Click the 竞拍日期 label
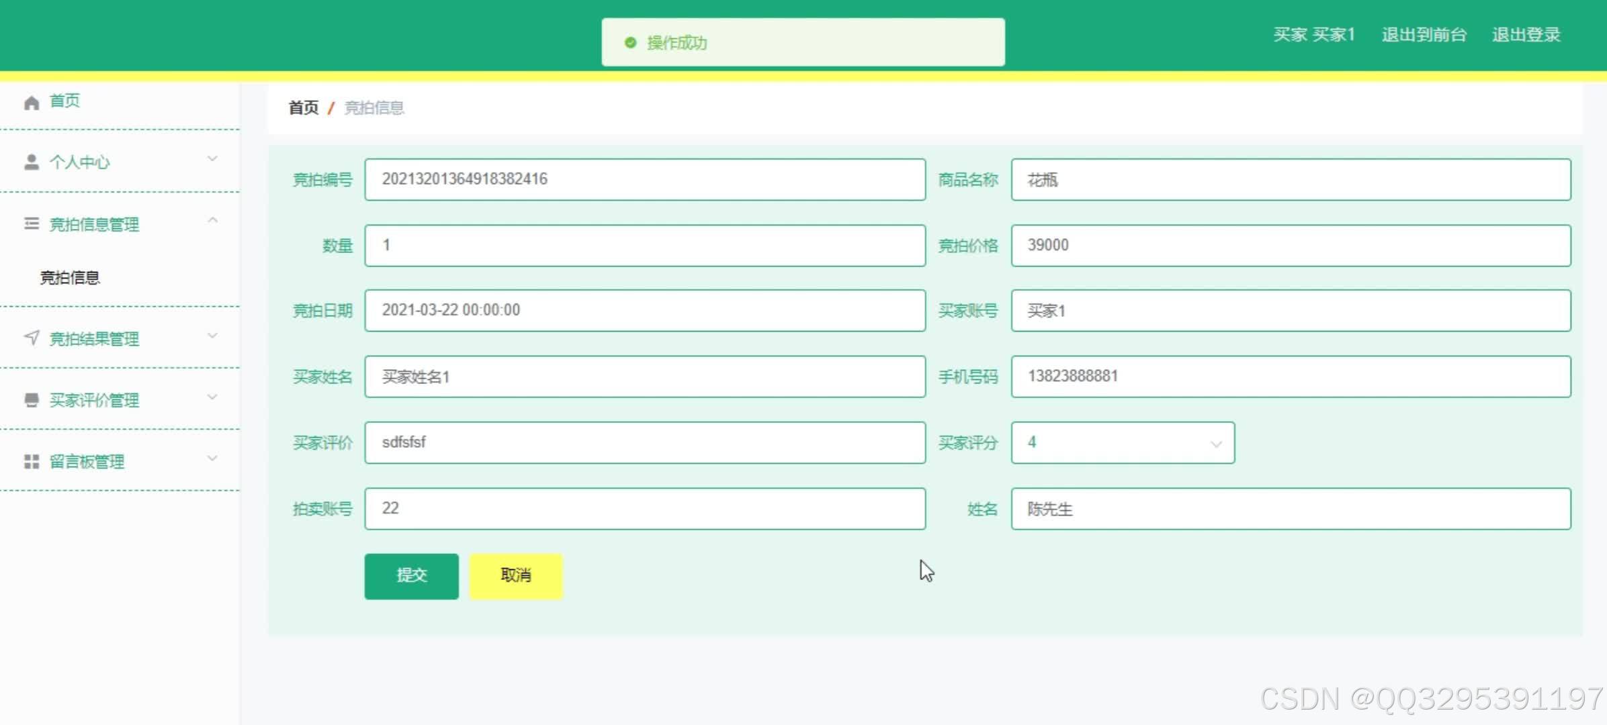This screenshot has height=725, width=1607. (x=322, y=311)
